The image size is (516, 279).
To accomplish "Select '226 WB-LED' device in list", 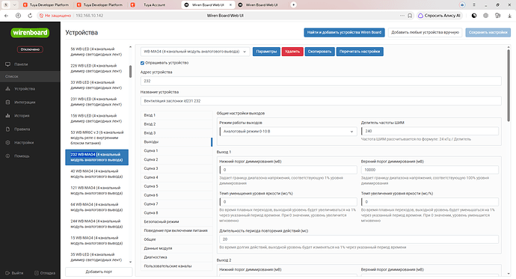I will click(x=96, y=68).
